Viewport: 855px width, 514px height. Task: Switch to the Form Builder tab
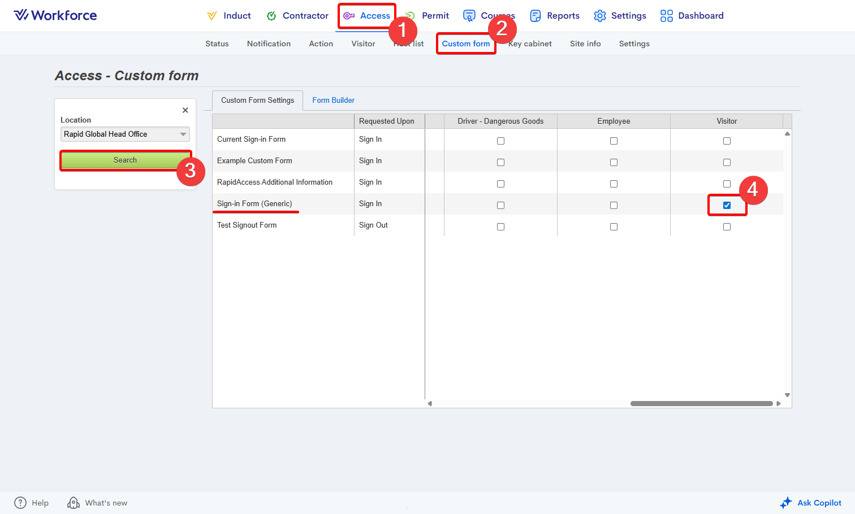(x=333, y=101)
